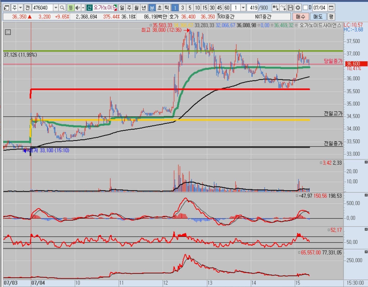368x287 pixels.
Task: Open the stock code 476040 dropdown
Action: click(x=56, y=8)
